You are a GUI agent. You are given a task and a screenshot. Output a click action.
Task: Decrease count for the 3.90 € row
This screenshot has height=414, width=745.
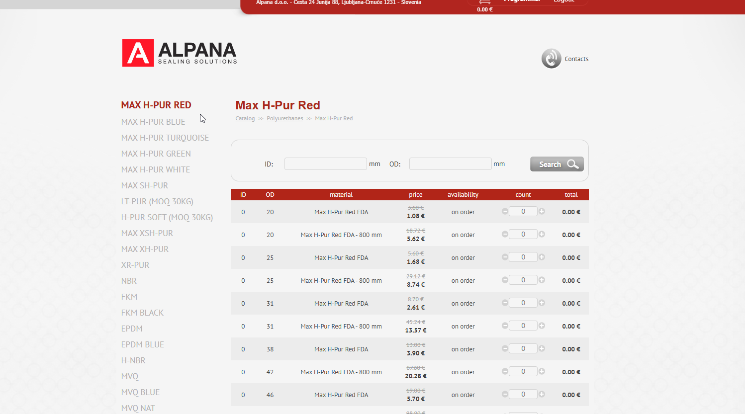[x=505, y=348]
